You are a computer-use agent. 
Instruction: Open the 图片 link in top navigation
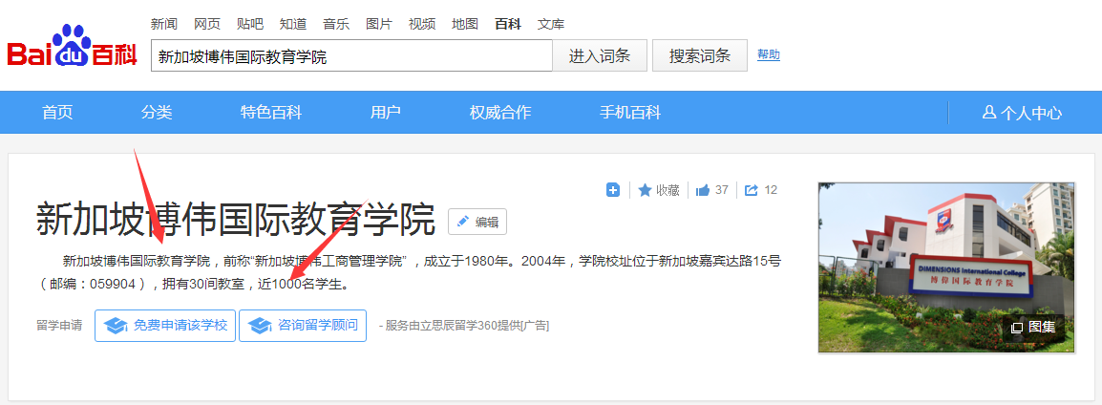(379, 24)
